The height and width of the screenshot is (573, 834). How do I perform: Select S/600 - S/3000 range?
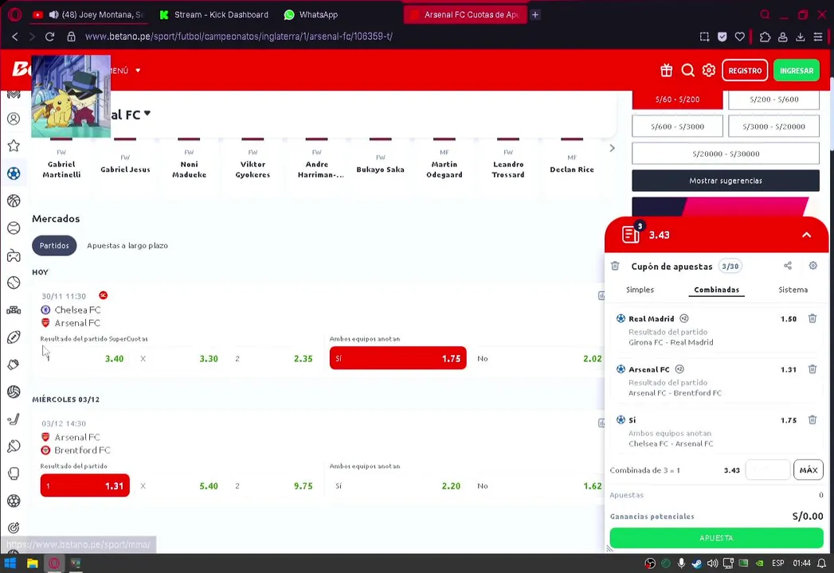(x=677, y=127)
